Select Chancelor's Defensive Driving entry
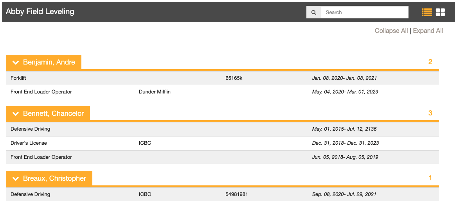Image resolution: width=459 pixels, height=203 pixels. tap(223, 129)
